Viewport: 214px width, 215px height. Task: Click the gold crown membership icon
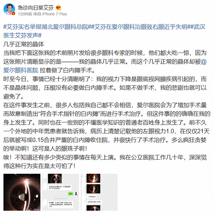(58, 8)
